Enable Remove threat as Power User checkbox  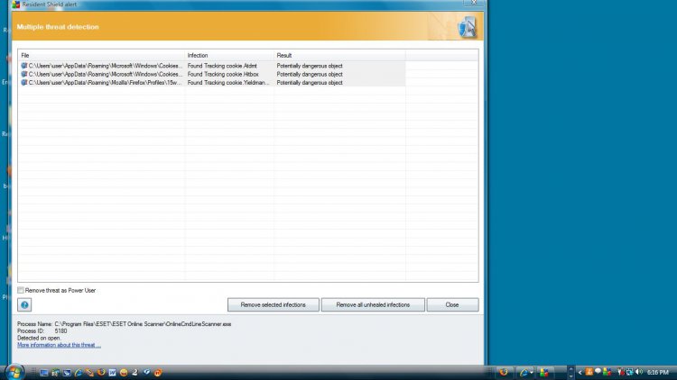(21, 290)
